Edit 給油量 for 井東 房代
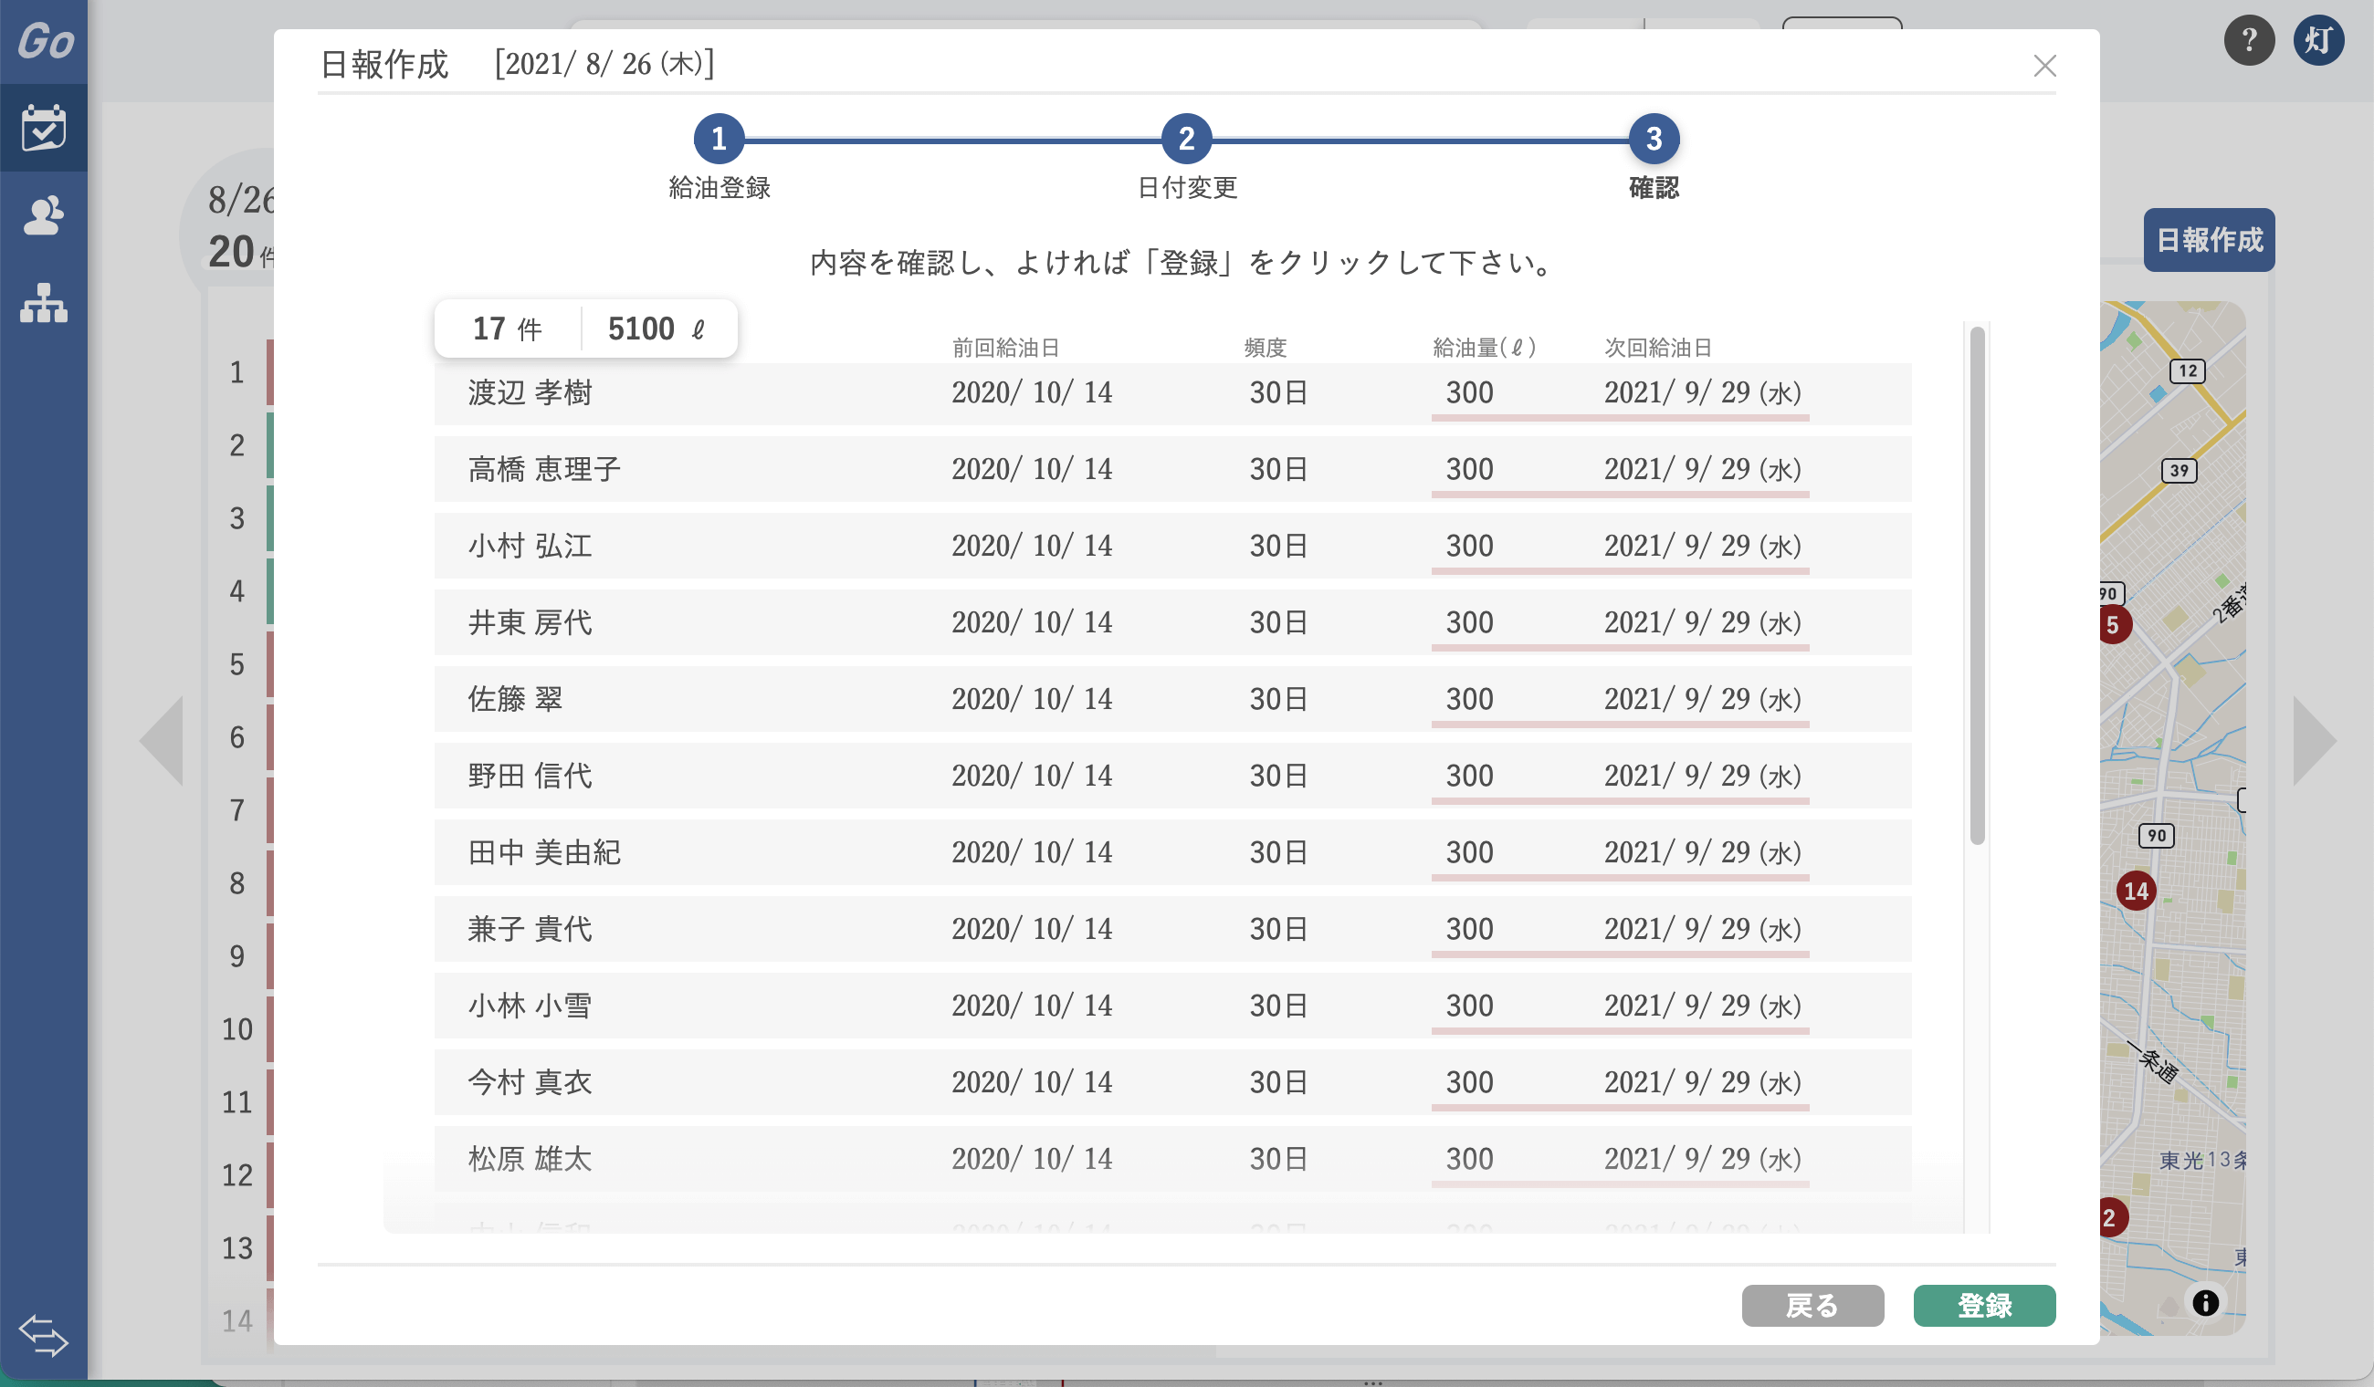 click(1470, 622)
